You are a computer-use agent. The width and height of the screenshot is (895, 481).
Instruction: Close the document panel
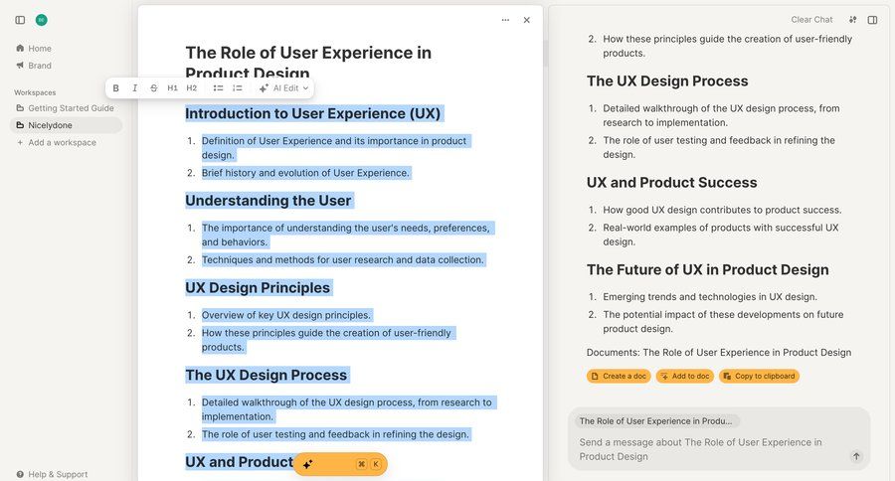click(x=526, y=20)
